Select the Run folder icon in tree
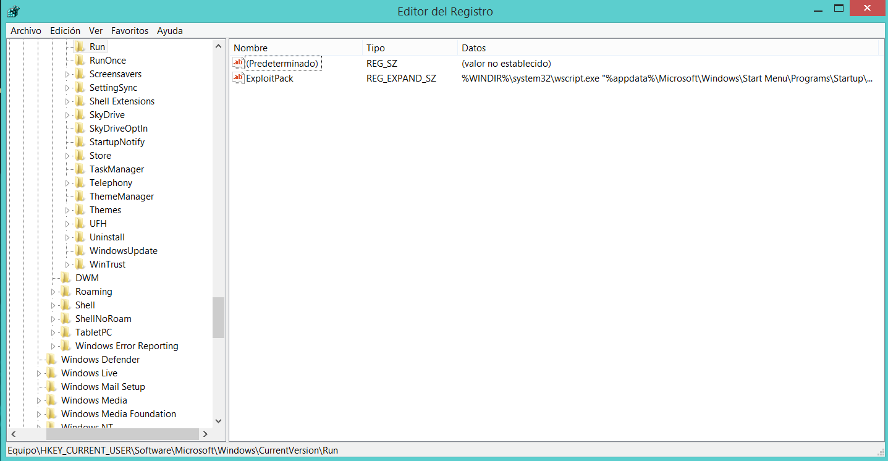Screen dimensions: 888x461 pos(80,46)
